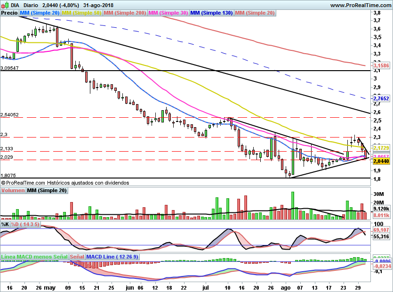Click the 2,7652 price axis tag
This screenshot has width=393, height=292.
point(381,98)
